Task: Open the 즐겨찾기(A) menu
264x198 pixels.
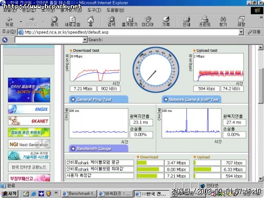Action: (x=71, y=10)
